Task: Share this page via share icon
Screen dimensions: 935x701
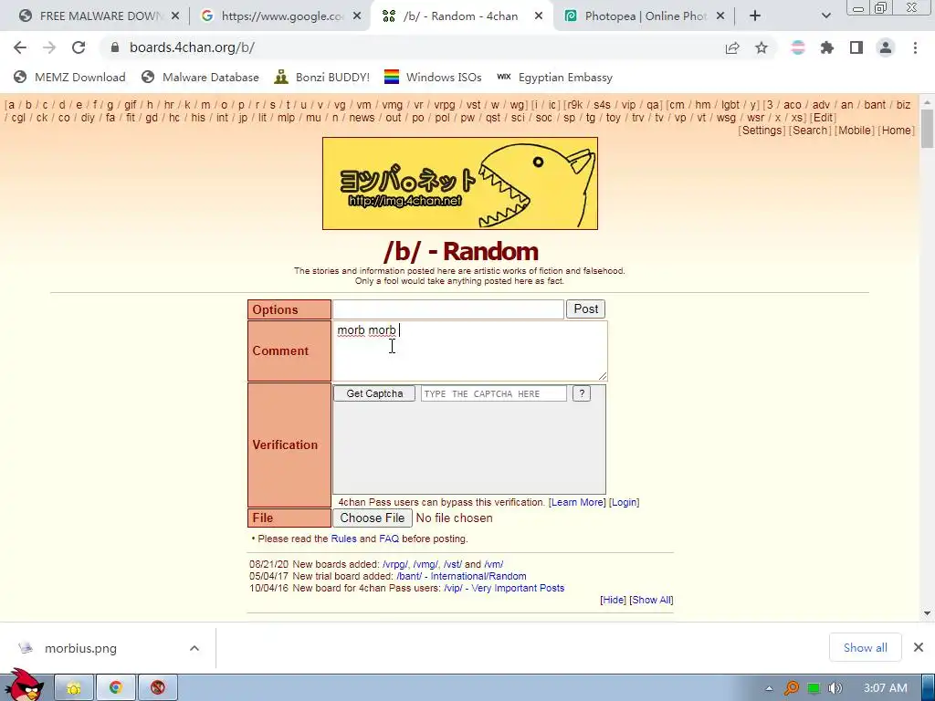Action: 732,47
